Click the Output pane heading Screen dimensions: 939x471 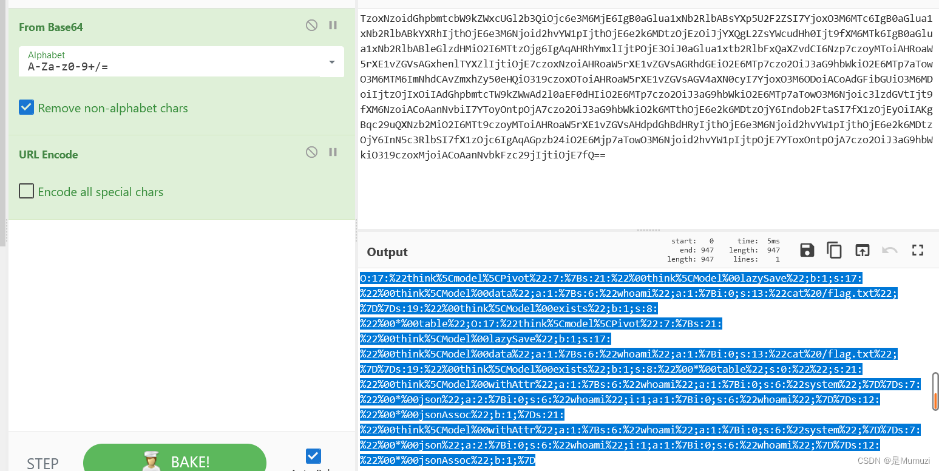387,252
